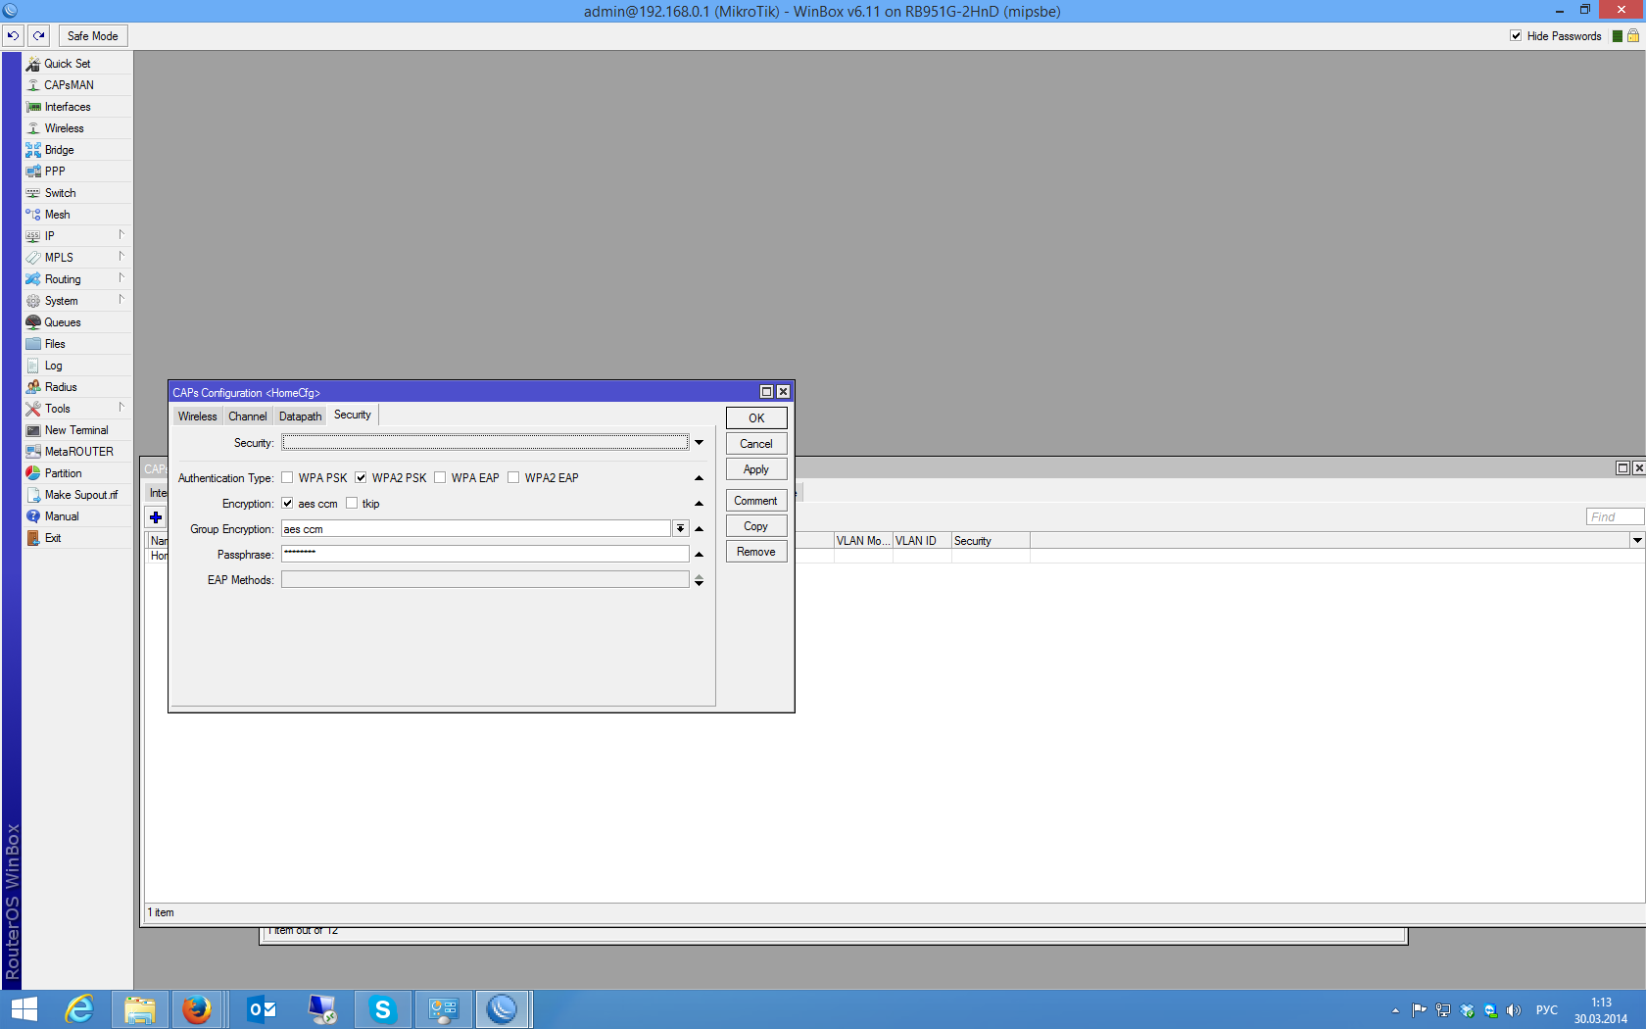Click the Apply button

point(755,469)
